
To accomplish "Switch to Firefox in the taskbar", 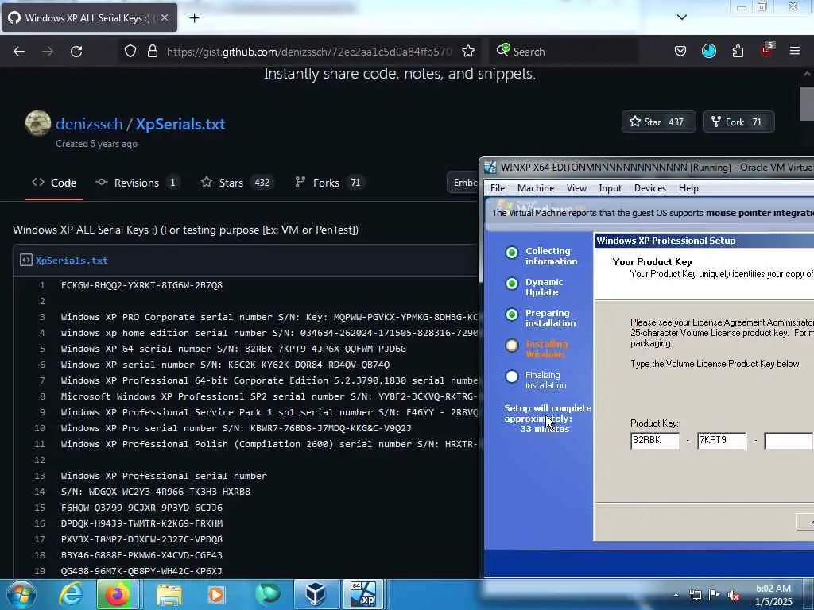I will [118, 594].
